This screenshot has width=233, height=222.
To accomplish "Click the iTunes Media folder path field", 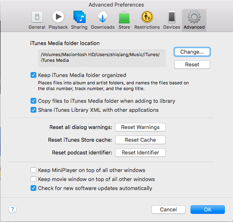I will pos(102,58).
